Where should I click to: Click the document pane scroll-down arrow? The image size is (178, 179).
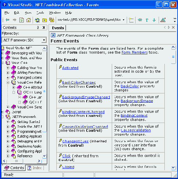pyautogui.click(x=173, y=167)
